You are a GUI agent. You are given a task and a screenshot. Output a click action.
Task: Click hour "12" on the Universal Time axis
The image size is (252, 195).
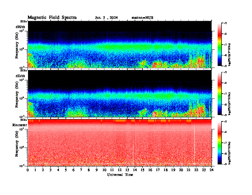[x=120, y=170]
